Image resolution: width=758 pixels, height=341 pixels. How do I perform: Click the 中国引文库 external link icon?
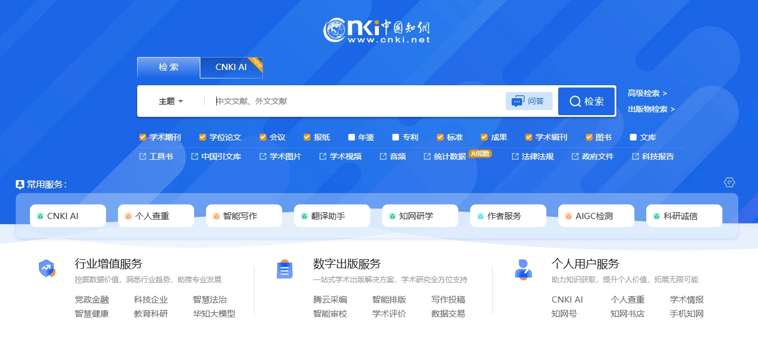195,156
